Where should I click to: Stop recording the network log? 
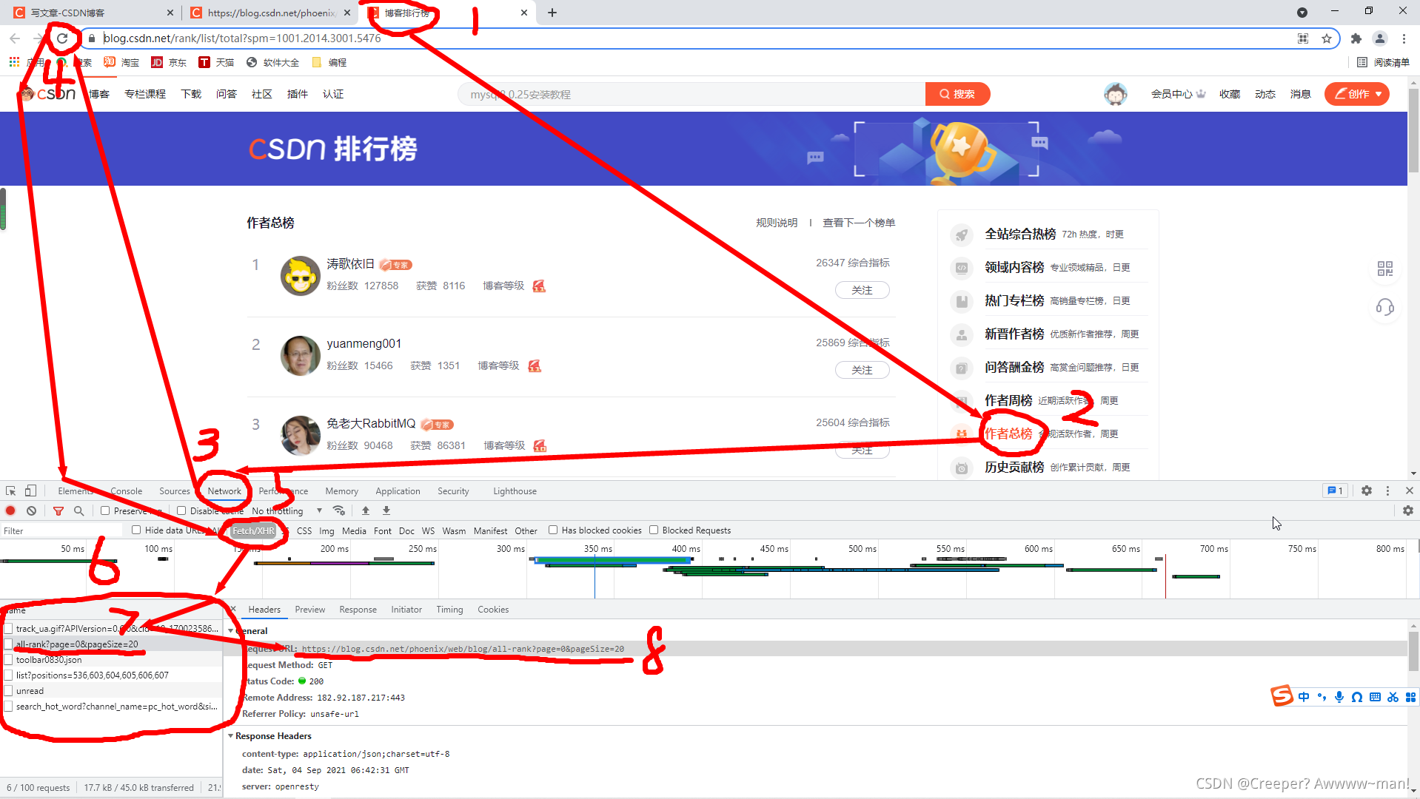point(10,510)
